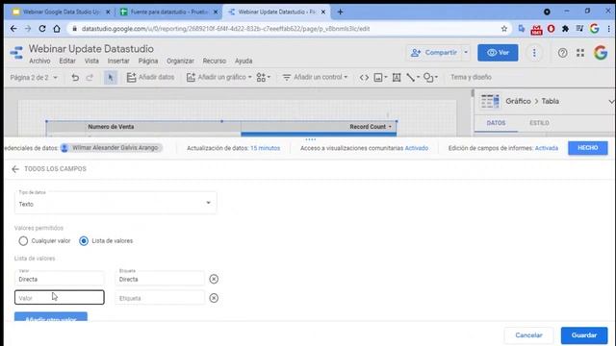Viewport: 616px width, 346px height.
Task: Click the Compartir button
Action: coord(434,53)
